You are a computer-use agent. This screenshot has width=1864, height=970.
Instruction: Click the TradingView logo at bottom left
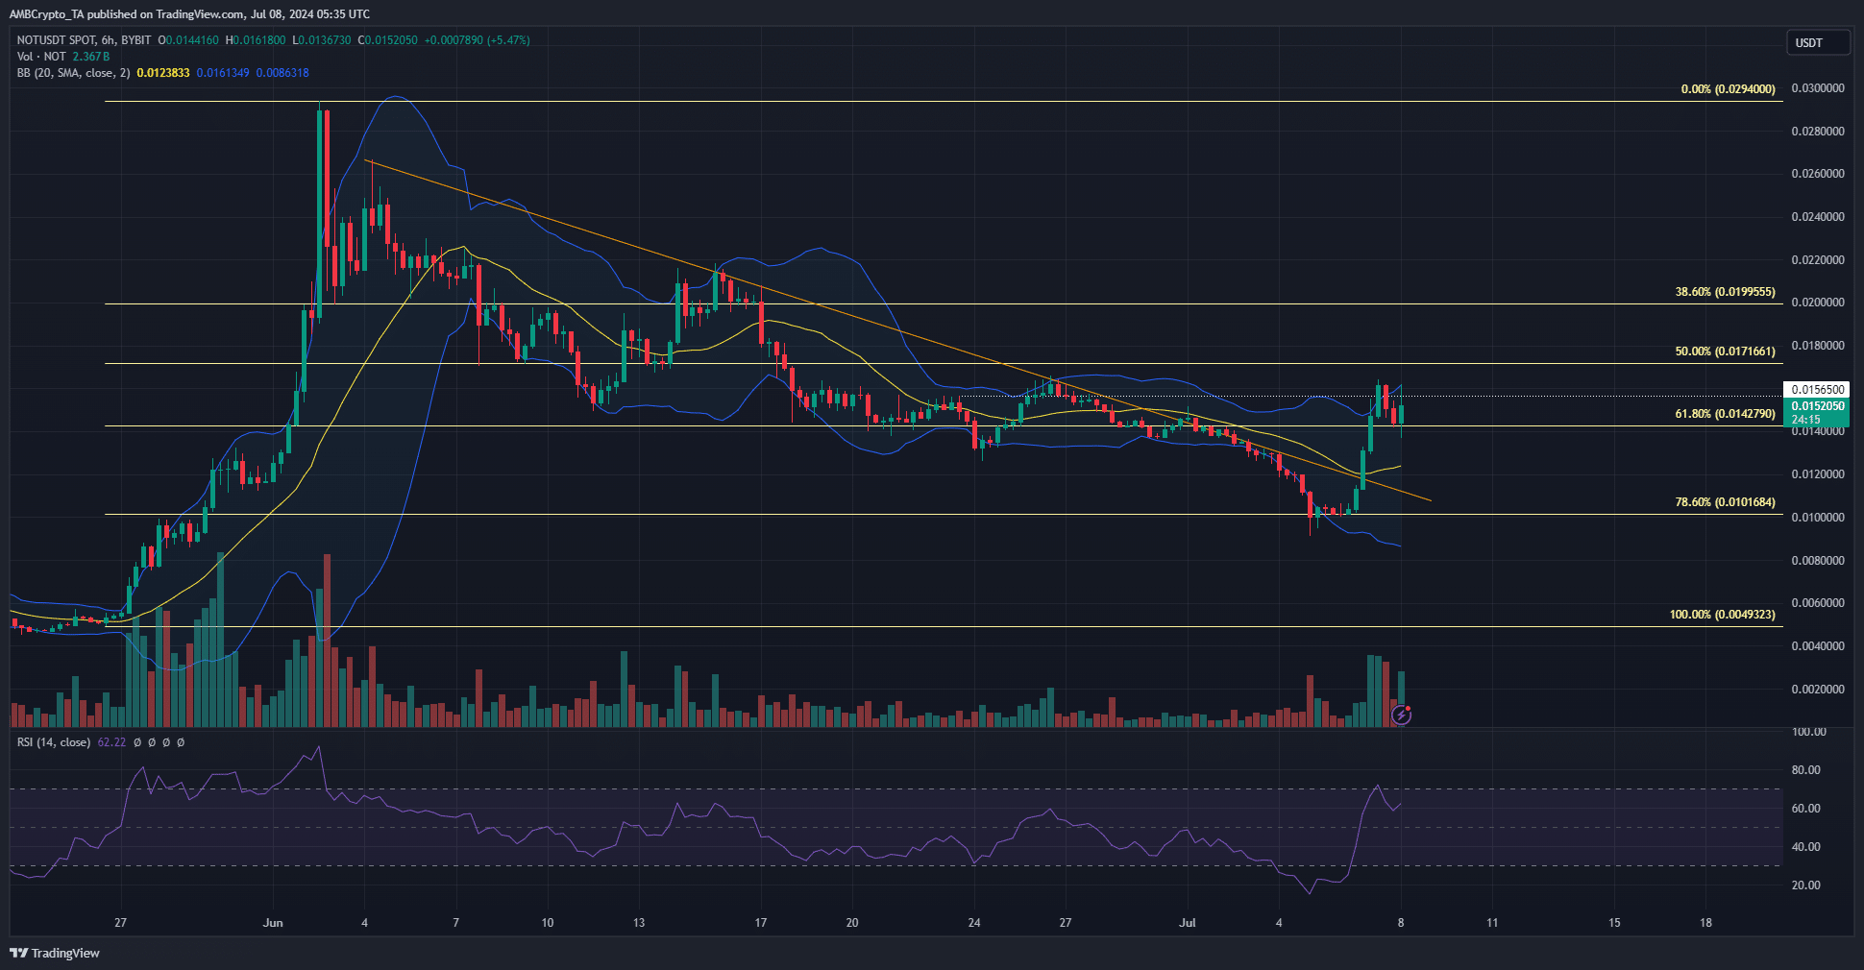(55, 953)
